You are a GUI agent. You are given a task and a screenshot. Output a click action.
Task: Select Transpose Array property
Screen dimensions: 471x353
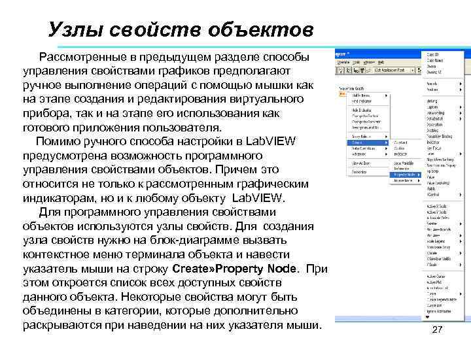tap(438, 247)
